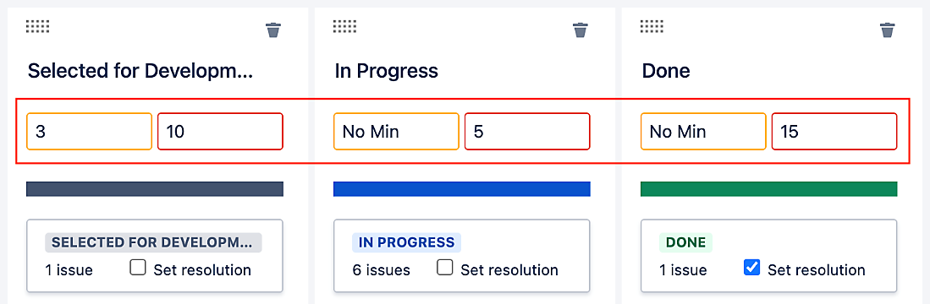Click the Done column title
The height and width of the screenshot is (304, 930).
pyautogui.click(x=666, y=72)
